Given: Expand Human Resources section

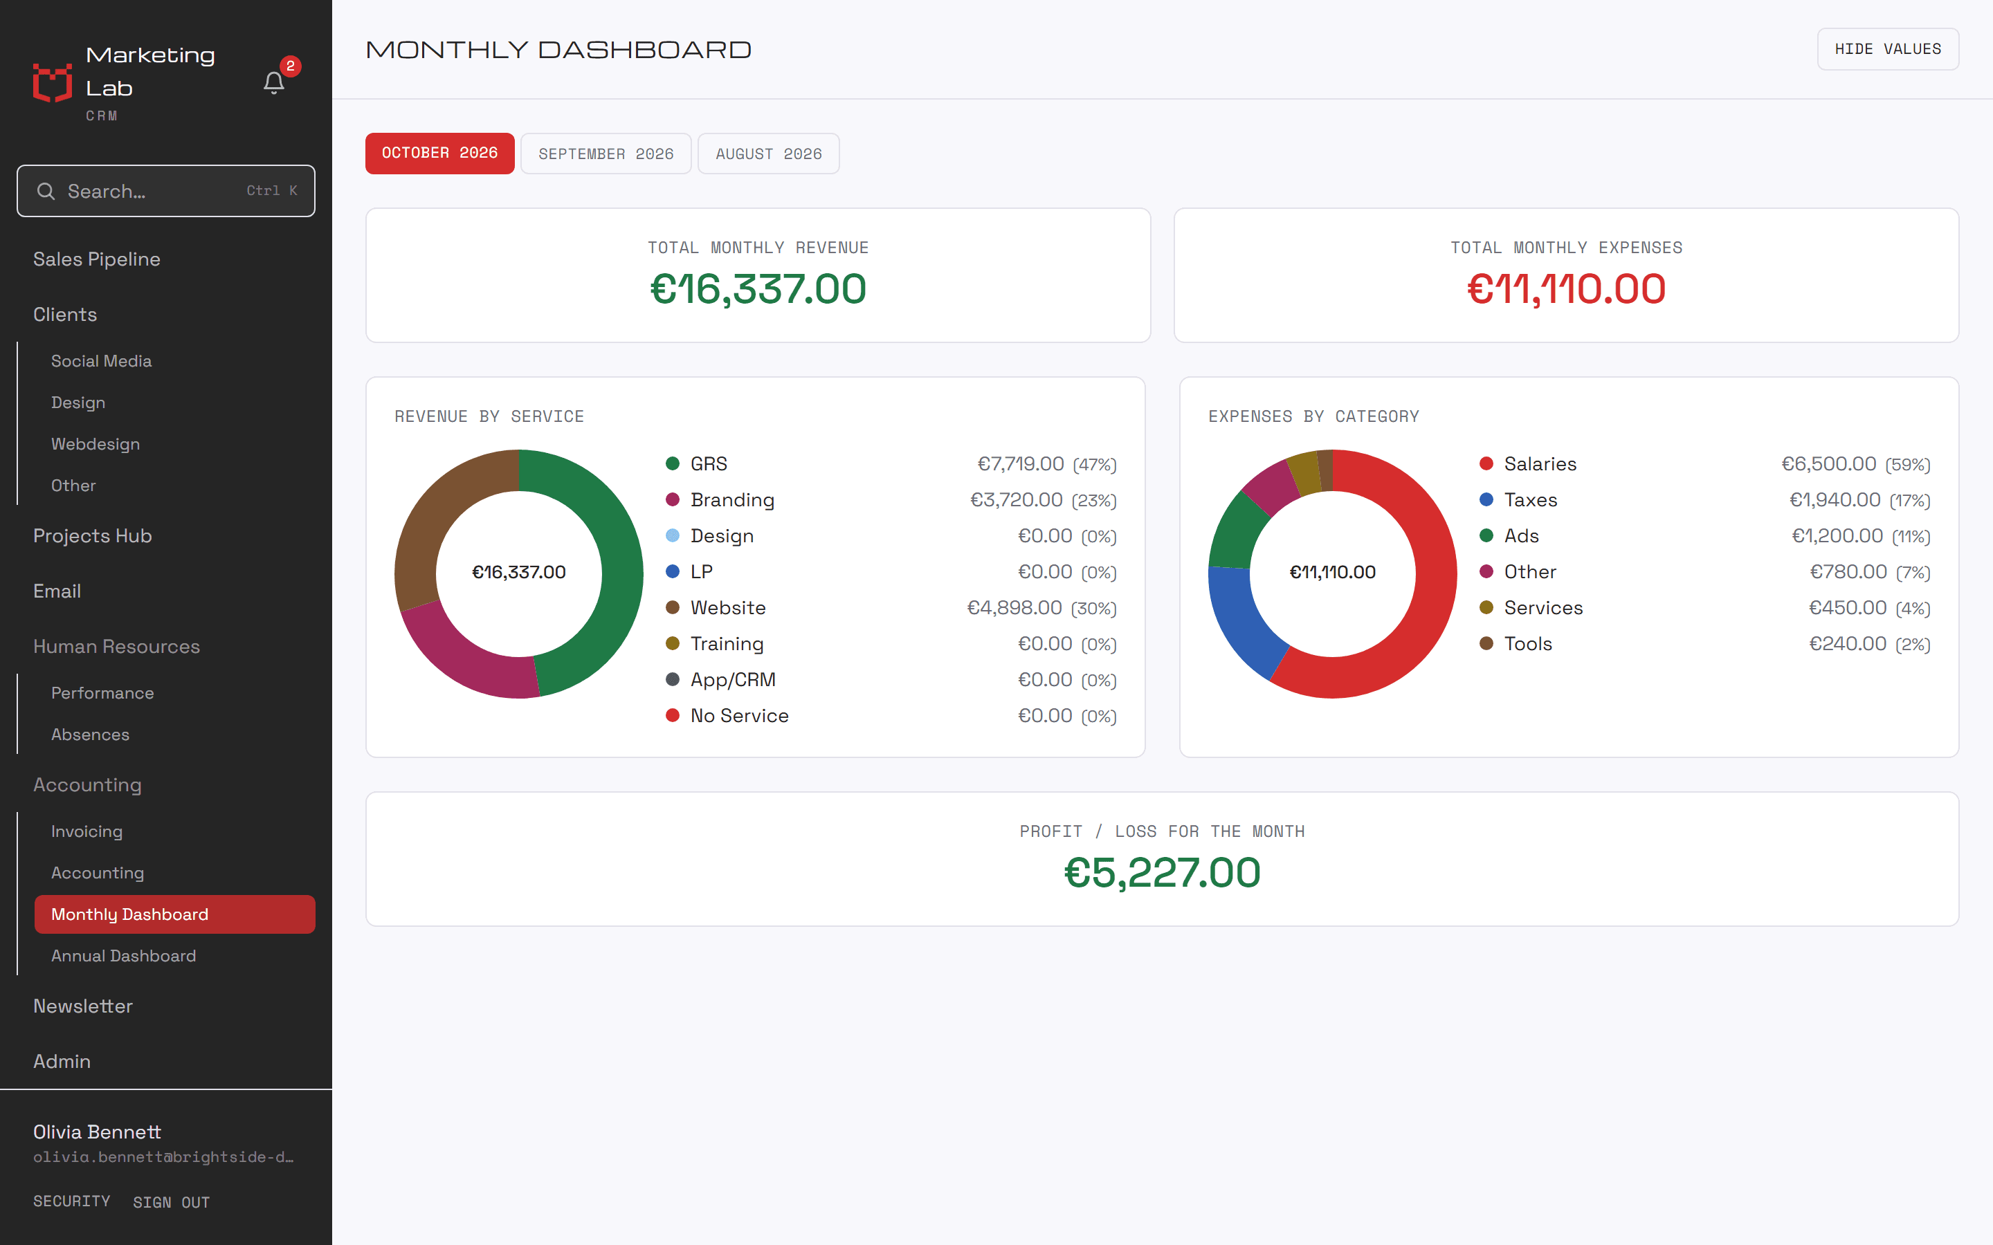Looking at the screenshot, I should point(117,647).
